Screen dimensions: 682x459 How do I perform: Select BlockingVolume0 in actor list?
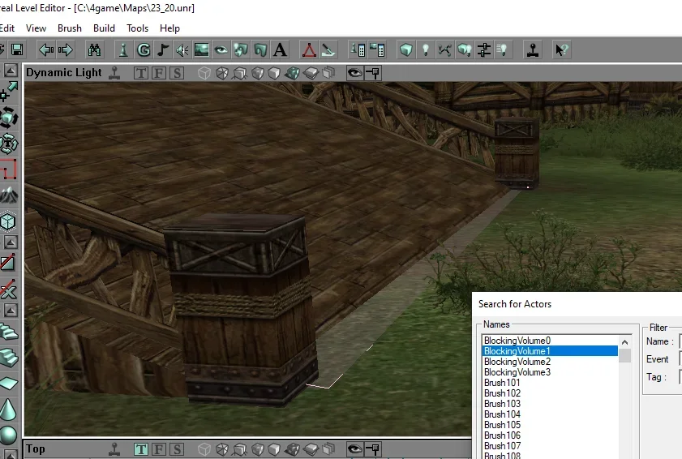click(x=550, y=341)
